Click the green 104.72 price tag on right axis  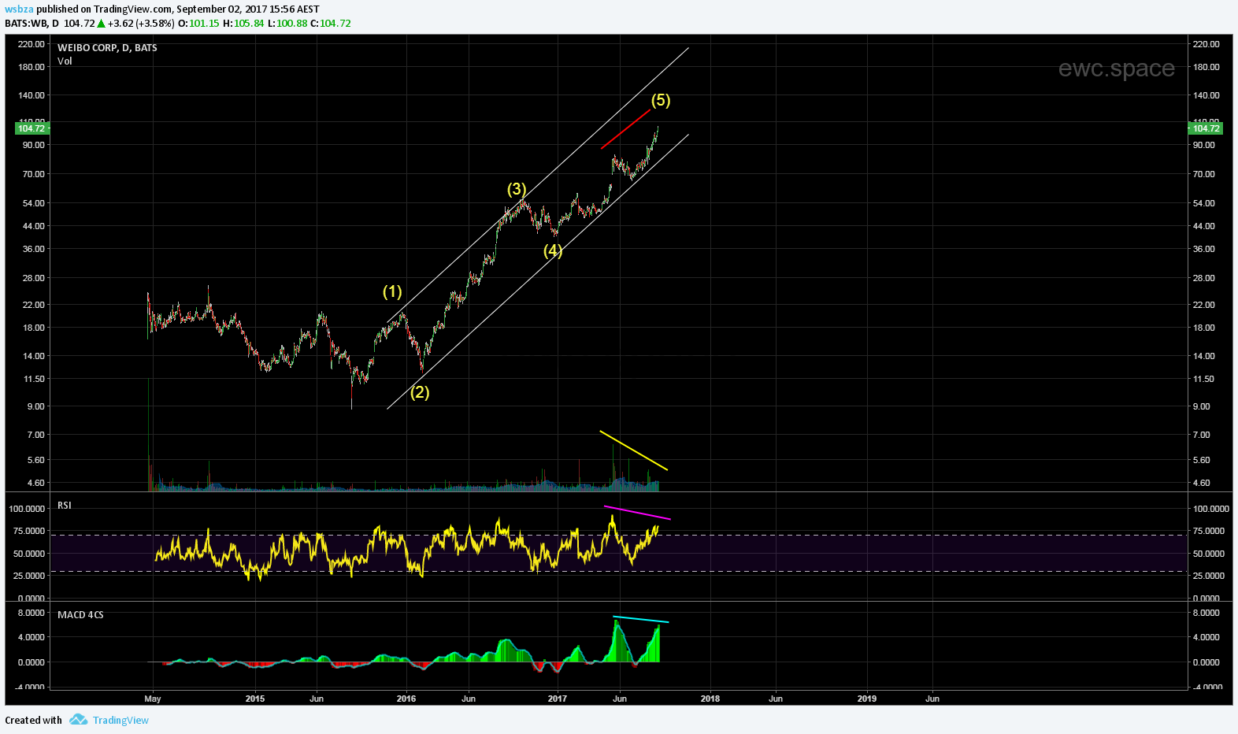1204,128
